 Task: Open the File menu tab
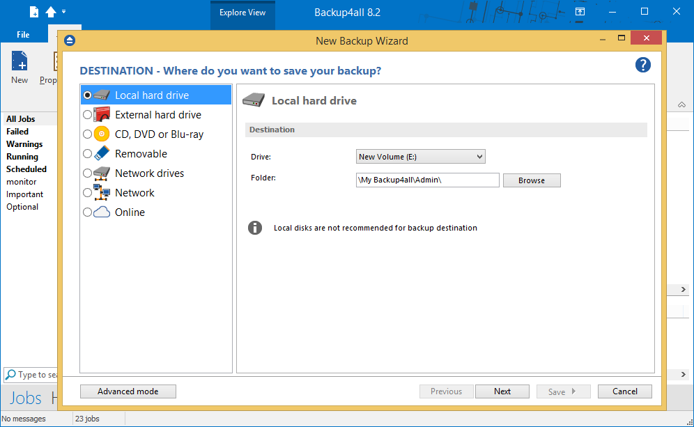click(x=23, y=35)
